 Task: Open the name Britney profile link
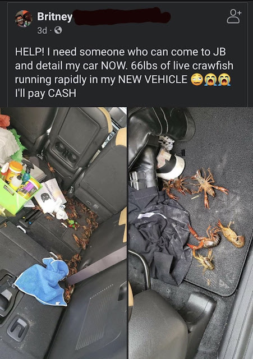click(x=54, y=17)
